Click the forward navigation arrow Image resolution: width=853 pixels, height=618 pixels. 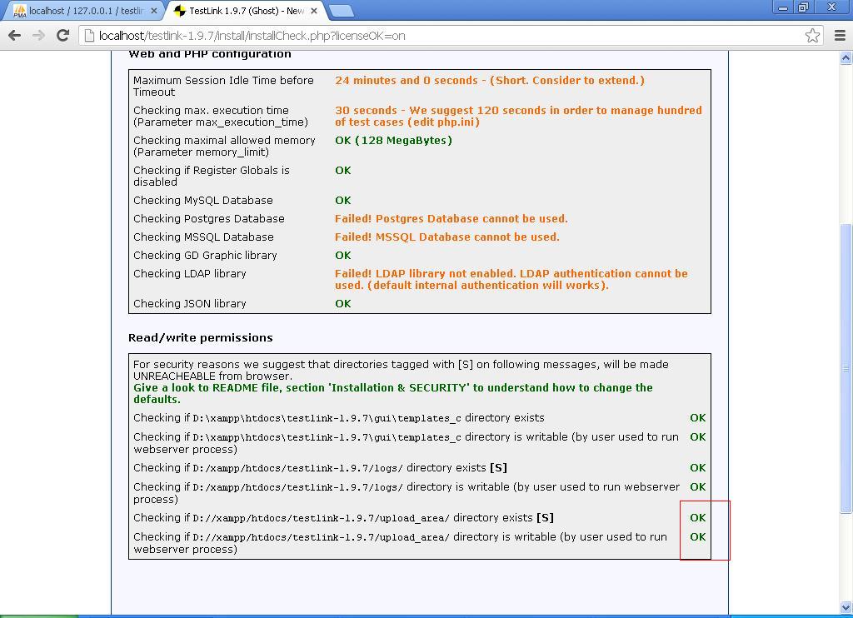37,36
